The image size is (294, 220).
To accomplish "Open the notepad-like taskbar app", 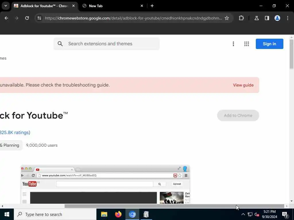I will click(146, 214).
